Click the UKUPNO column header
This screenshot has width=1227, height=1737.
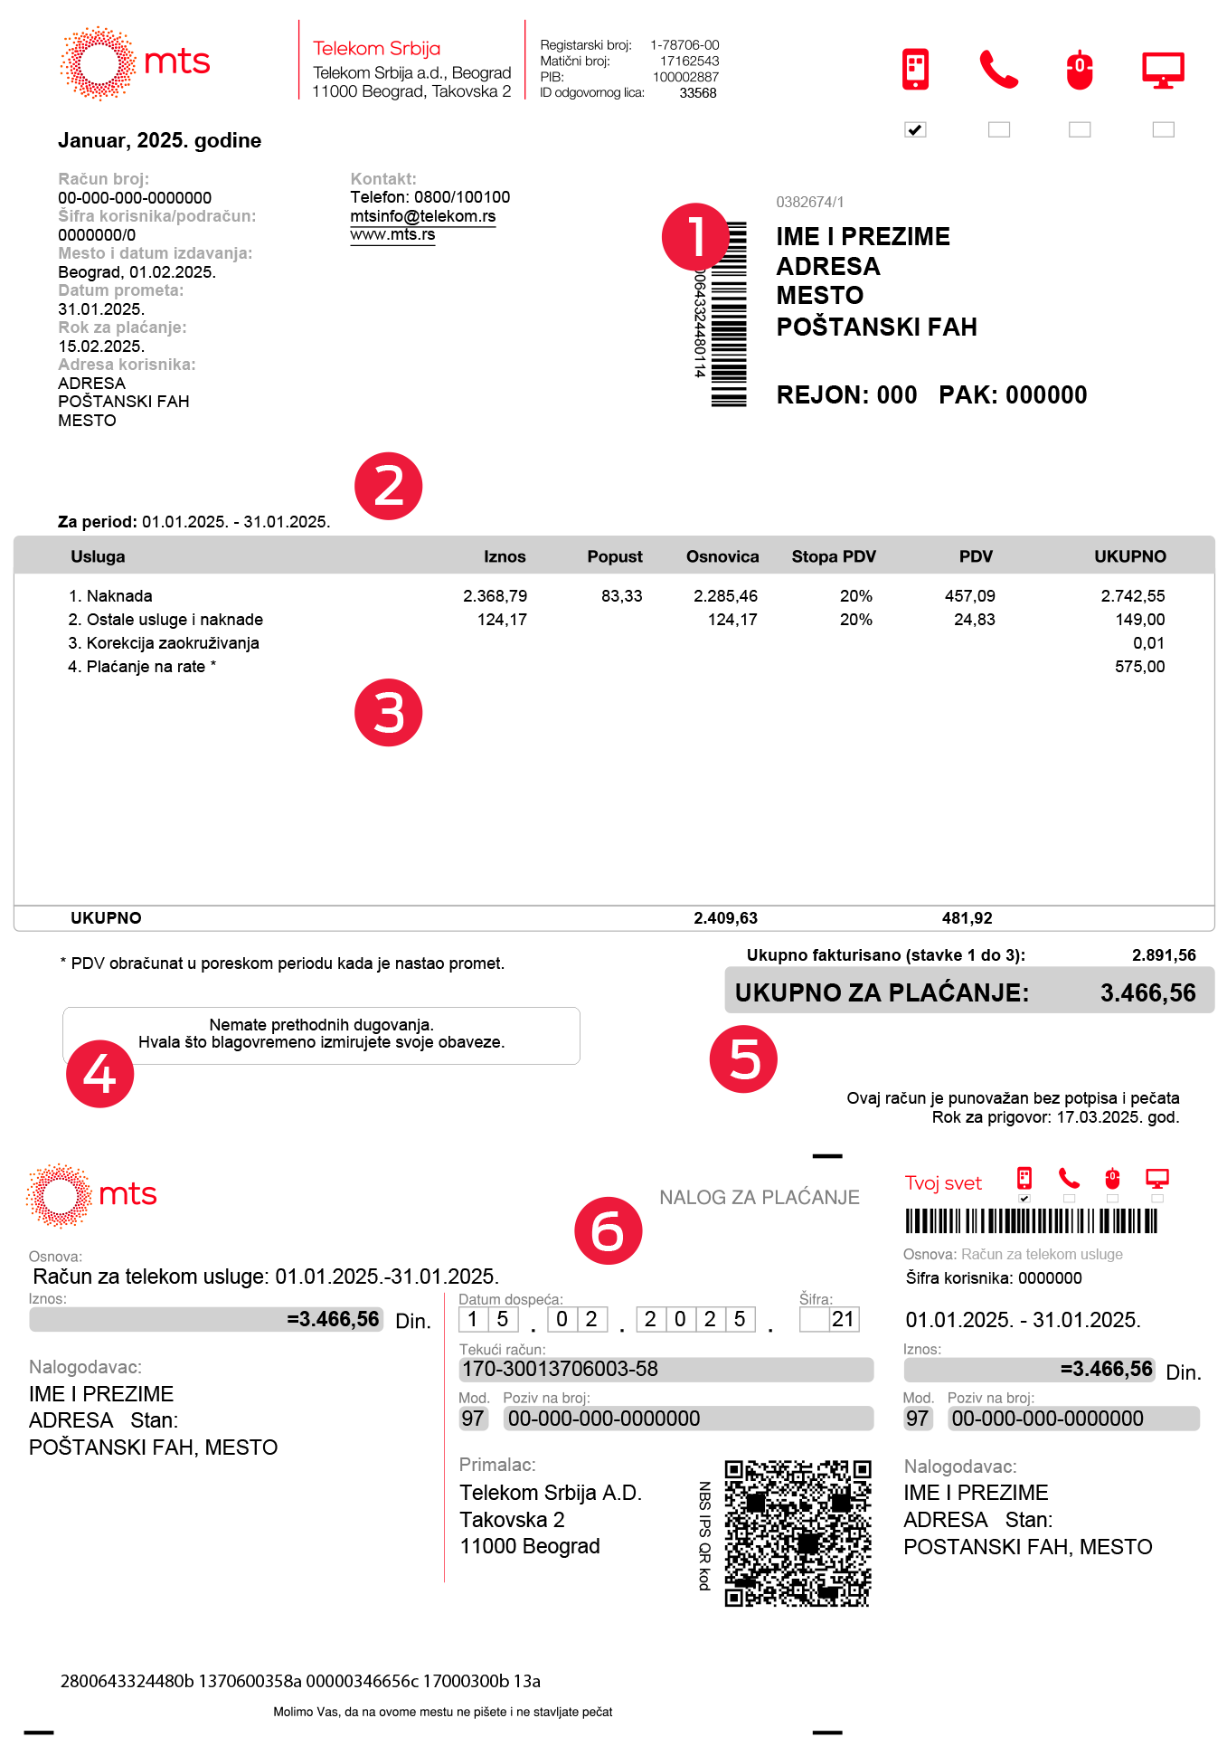click(x=1129, y=556)
